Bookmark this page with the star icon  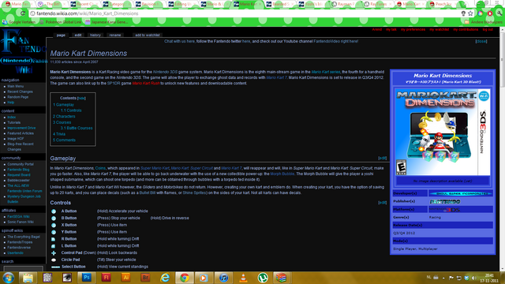click(470, 13)
